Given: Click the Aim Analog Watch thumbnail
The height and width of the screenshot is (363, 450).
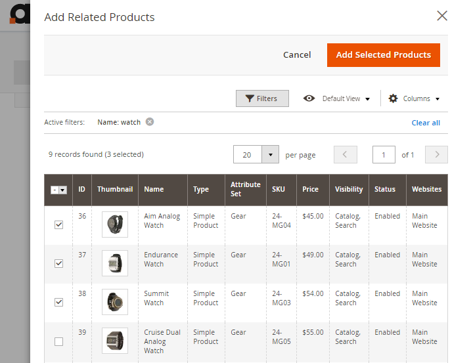Looking at the screenshot, I should pos(115,224).
